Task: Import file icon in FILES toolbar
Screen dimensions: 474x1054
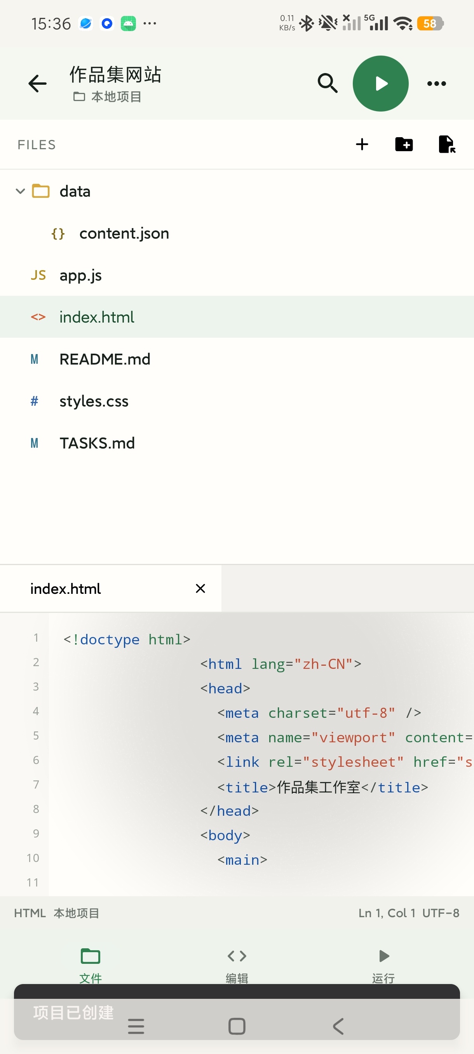Action: 447,145
